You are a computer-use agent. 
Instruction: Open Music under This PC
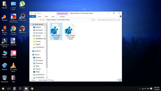point(37,66)
